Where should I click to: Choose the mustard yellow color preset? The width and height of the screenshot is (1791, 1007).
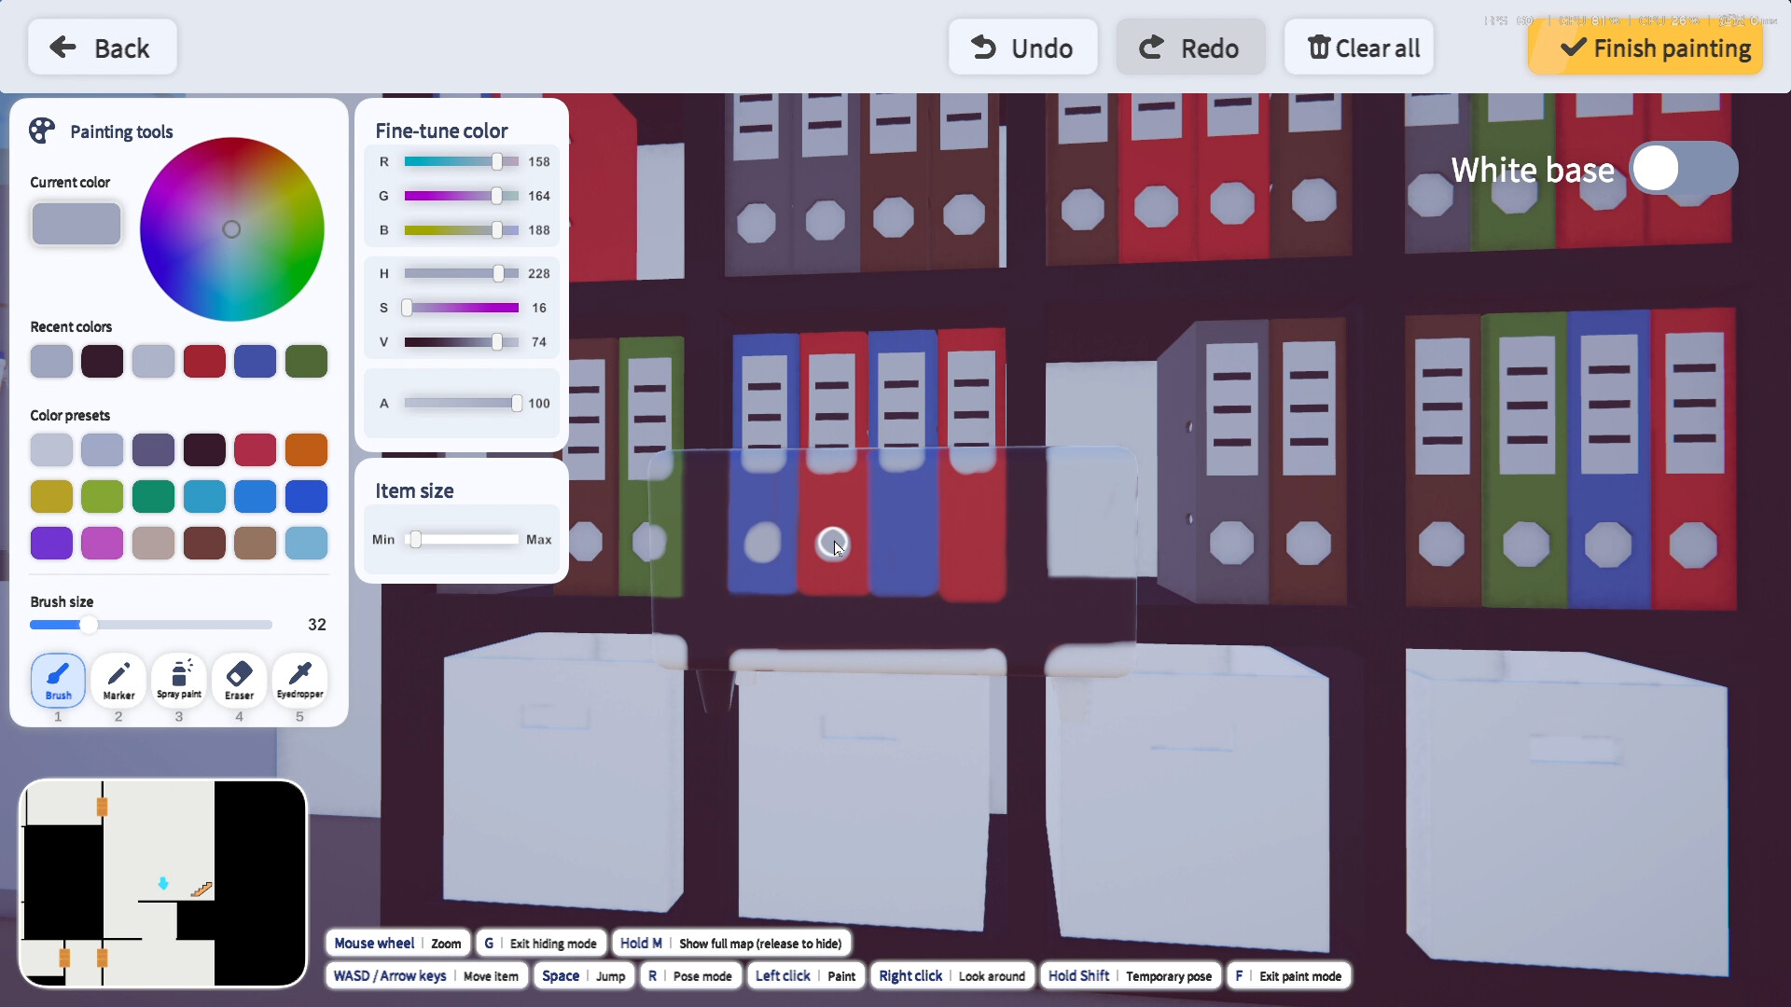51,496
